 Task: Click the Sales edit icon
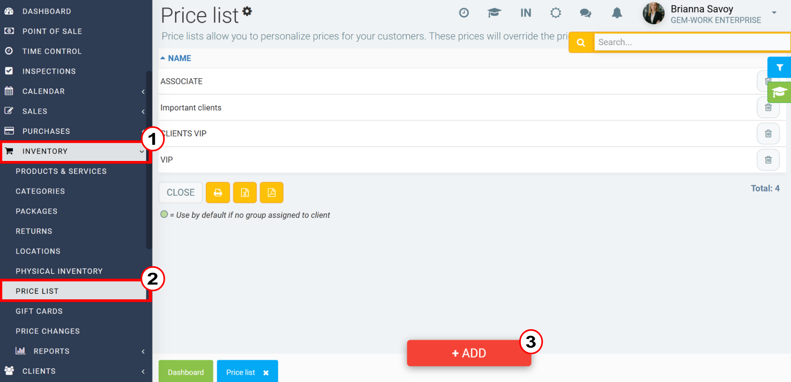click(x=9, y=111)
